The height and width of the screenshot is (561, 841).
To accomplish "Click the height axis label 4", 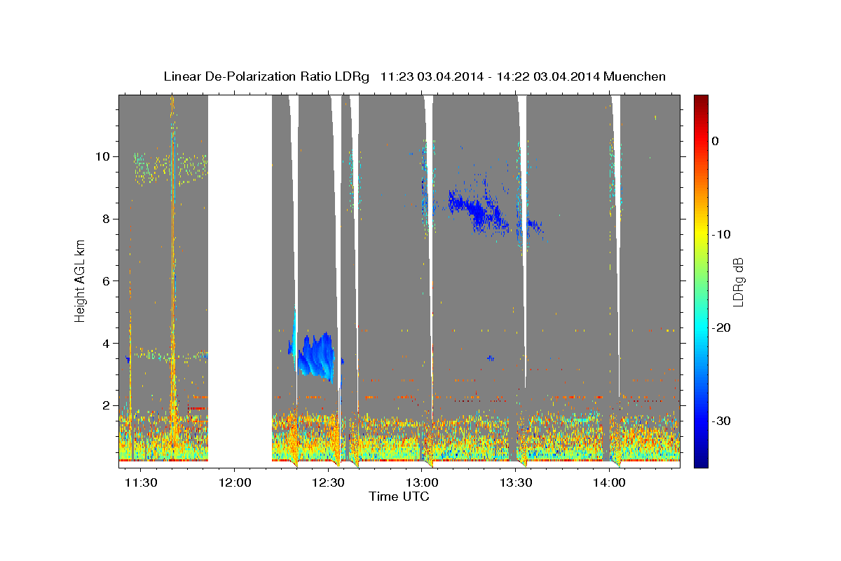I will coord(105,344).
